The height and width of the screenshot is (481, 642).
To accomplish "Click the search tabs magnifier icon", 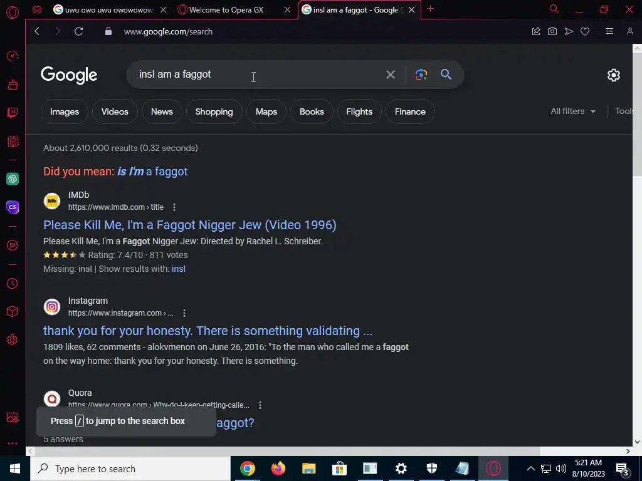I will 554,9.
